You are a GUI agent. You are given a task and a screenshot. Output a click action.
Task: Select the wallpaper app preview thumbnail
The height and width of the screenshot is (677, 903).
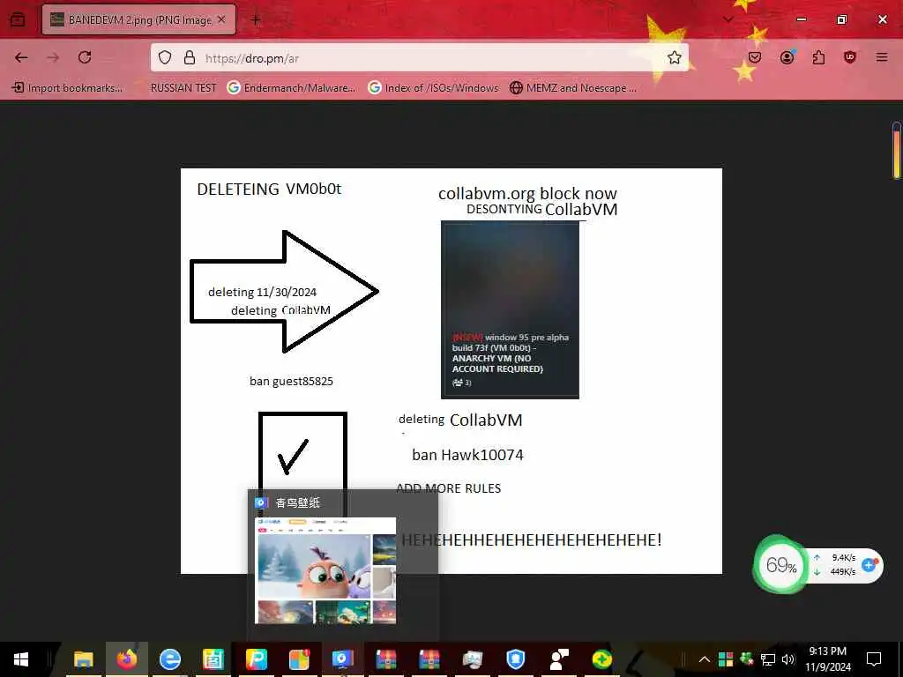(325, 570)
